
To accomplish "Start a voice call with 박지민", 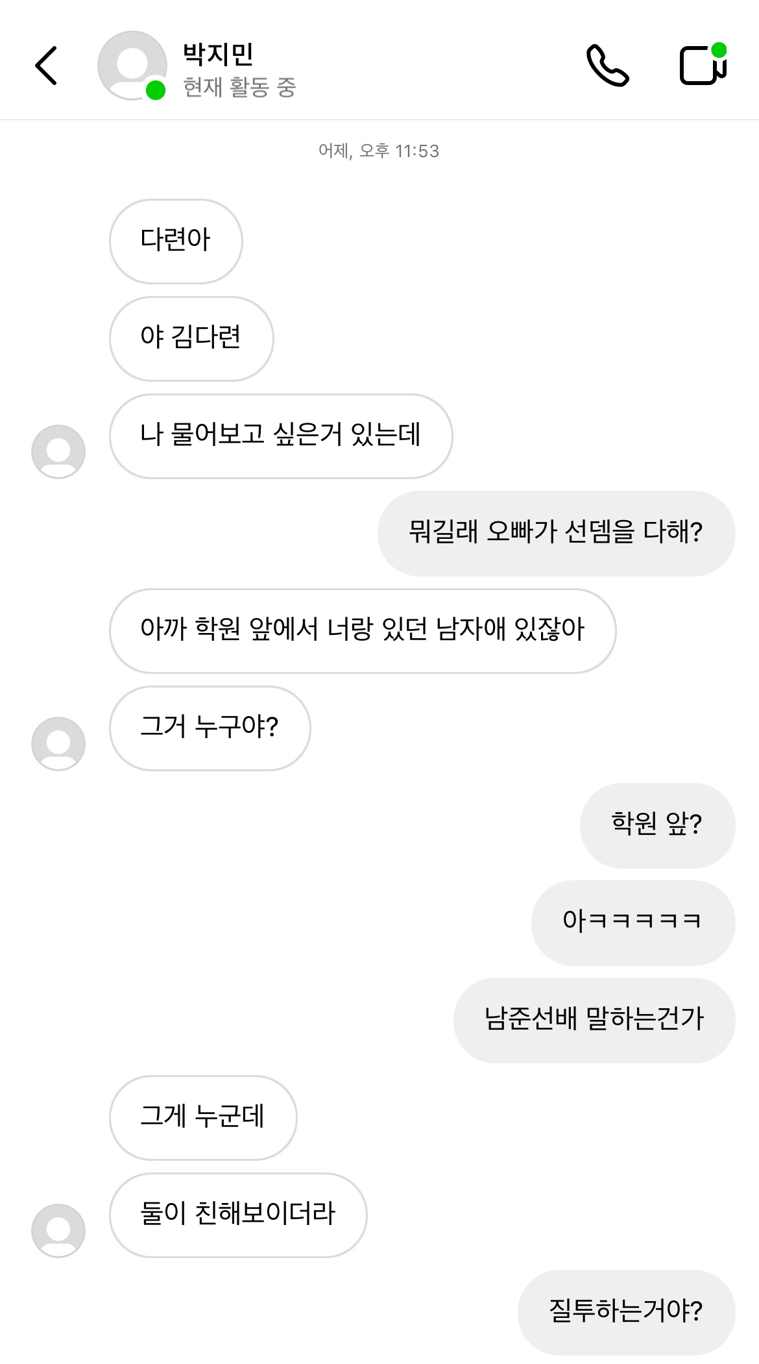I will click(x=607, y=66).
